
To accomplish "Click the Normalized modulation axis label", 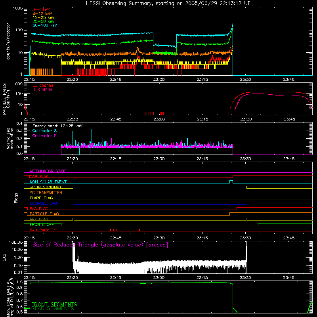I will click(10, 138).
